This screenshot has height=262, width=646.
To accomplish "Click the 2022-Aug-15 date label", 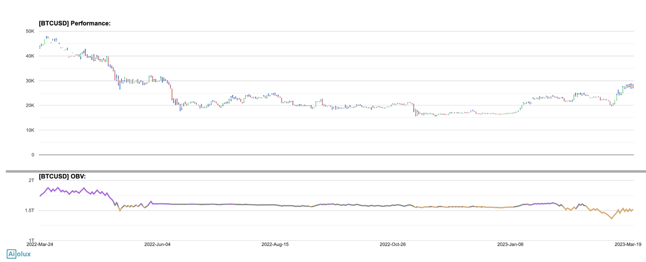I will (275, 244).
